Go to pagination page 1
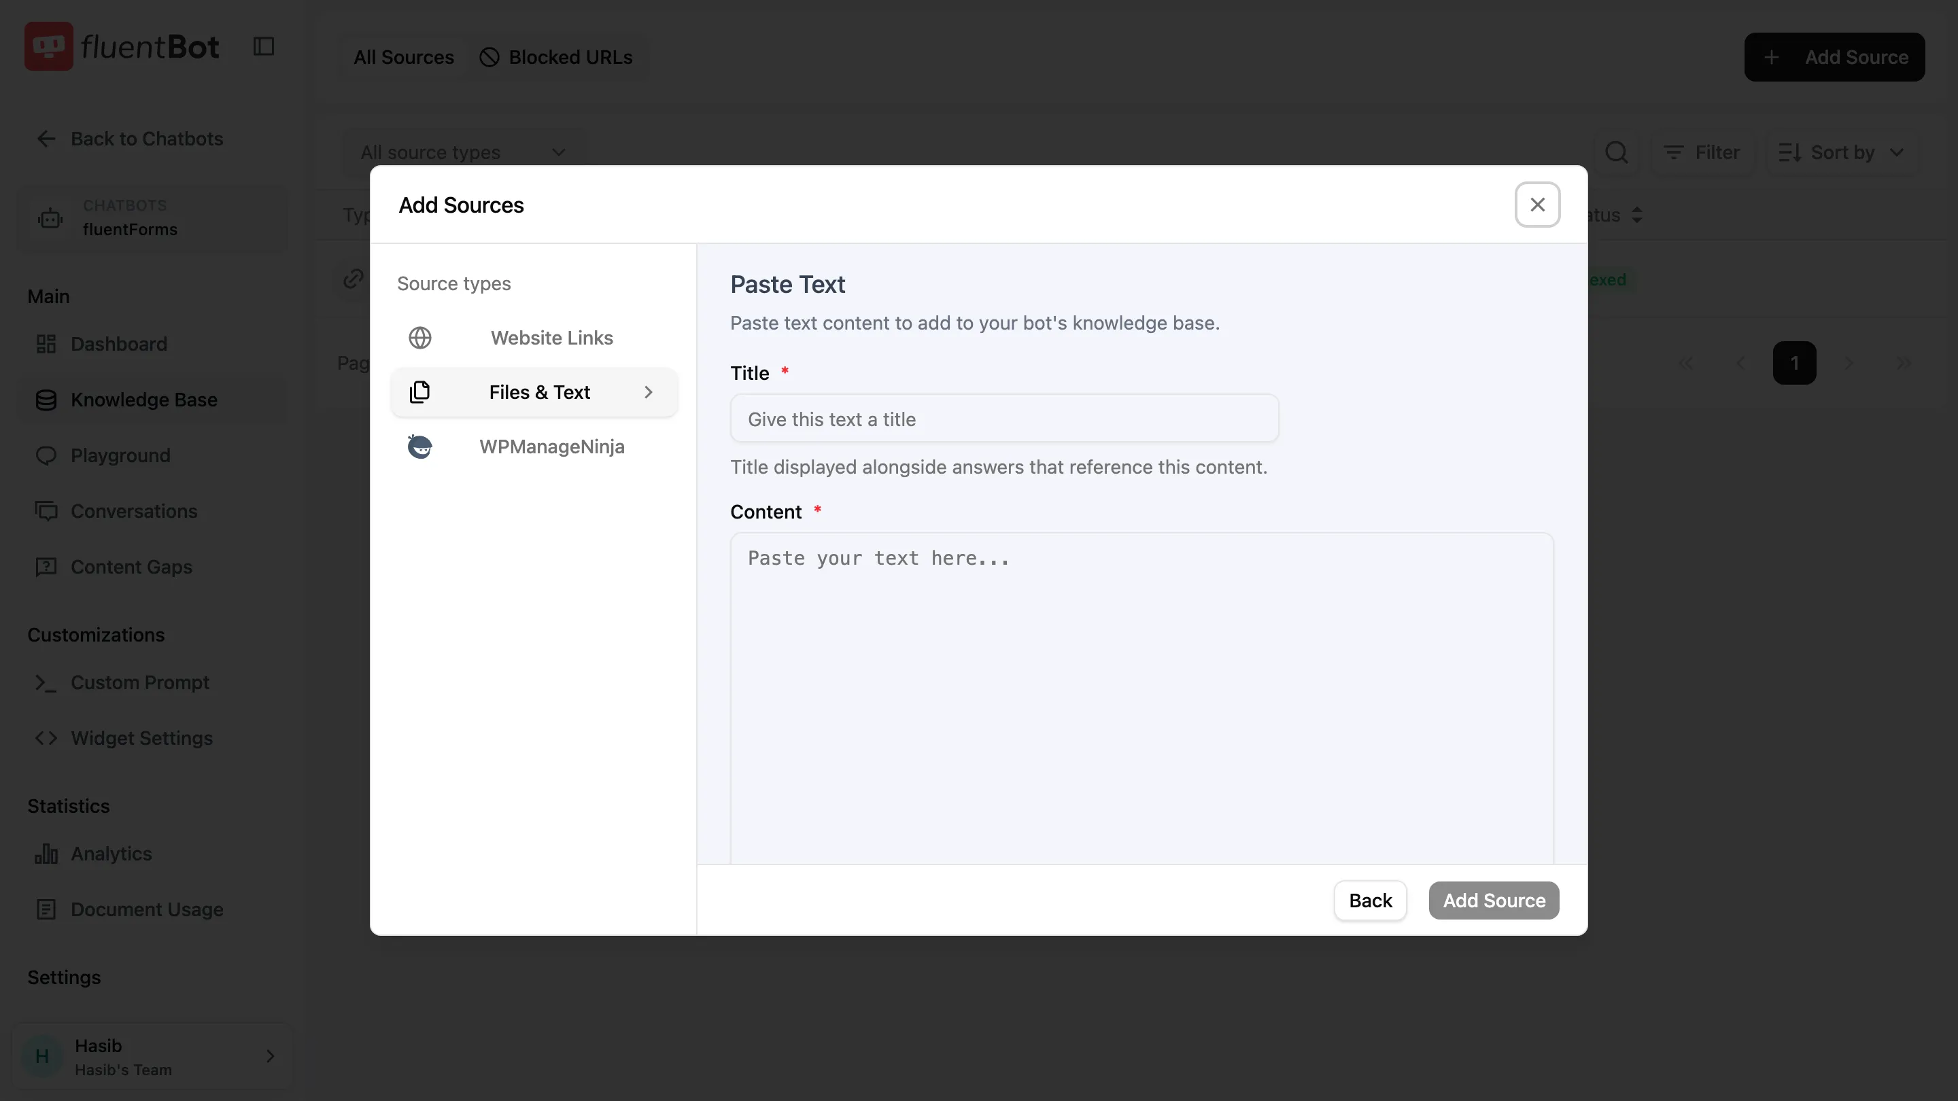Image resolution: width=1958 pixels, height=1101 pixels. click(x=1794, y=363)
